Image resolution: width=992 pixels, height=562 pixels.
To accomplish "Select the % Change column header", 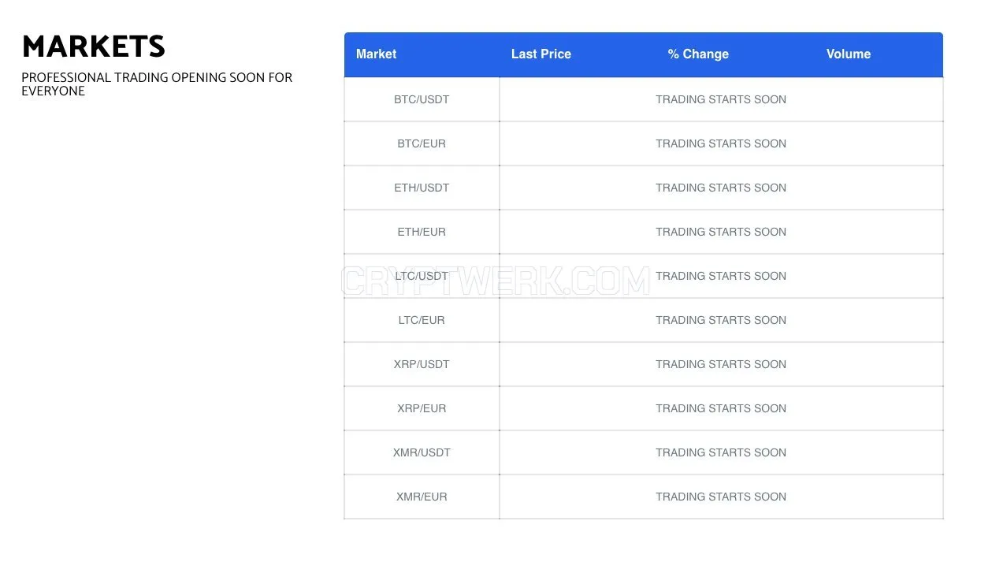I will [698, 54].
